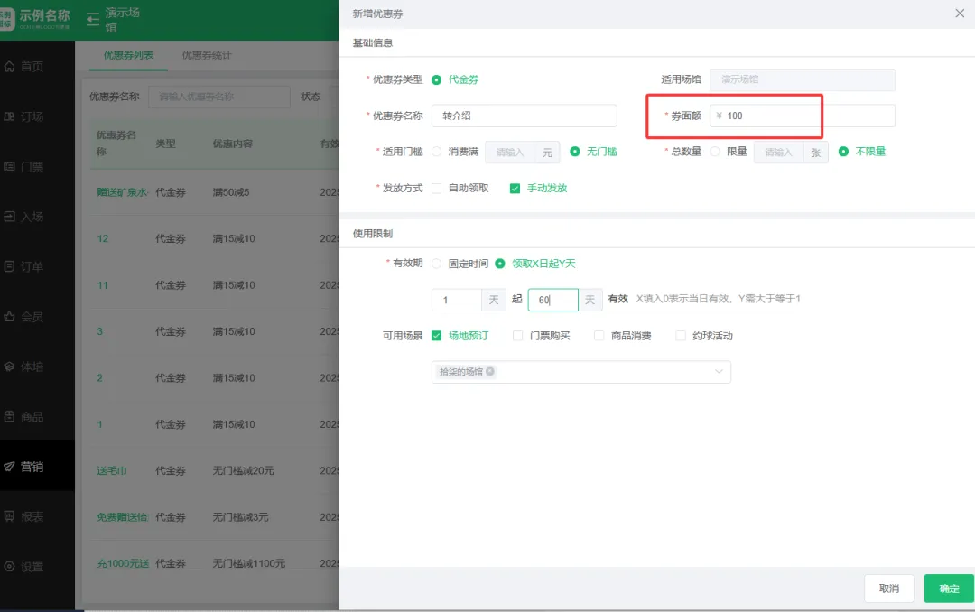Open the 适用场馆 venue dropdown
975x612 pixels.
coord(802,79)
